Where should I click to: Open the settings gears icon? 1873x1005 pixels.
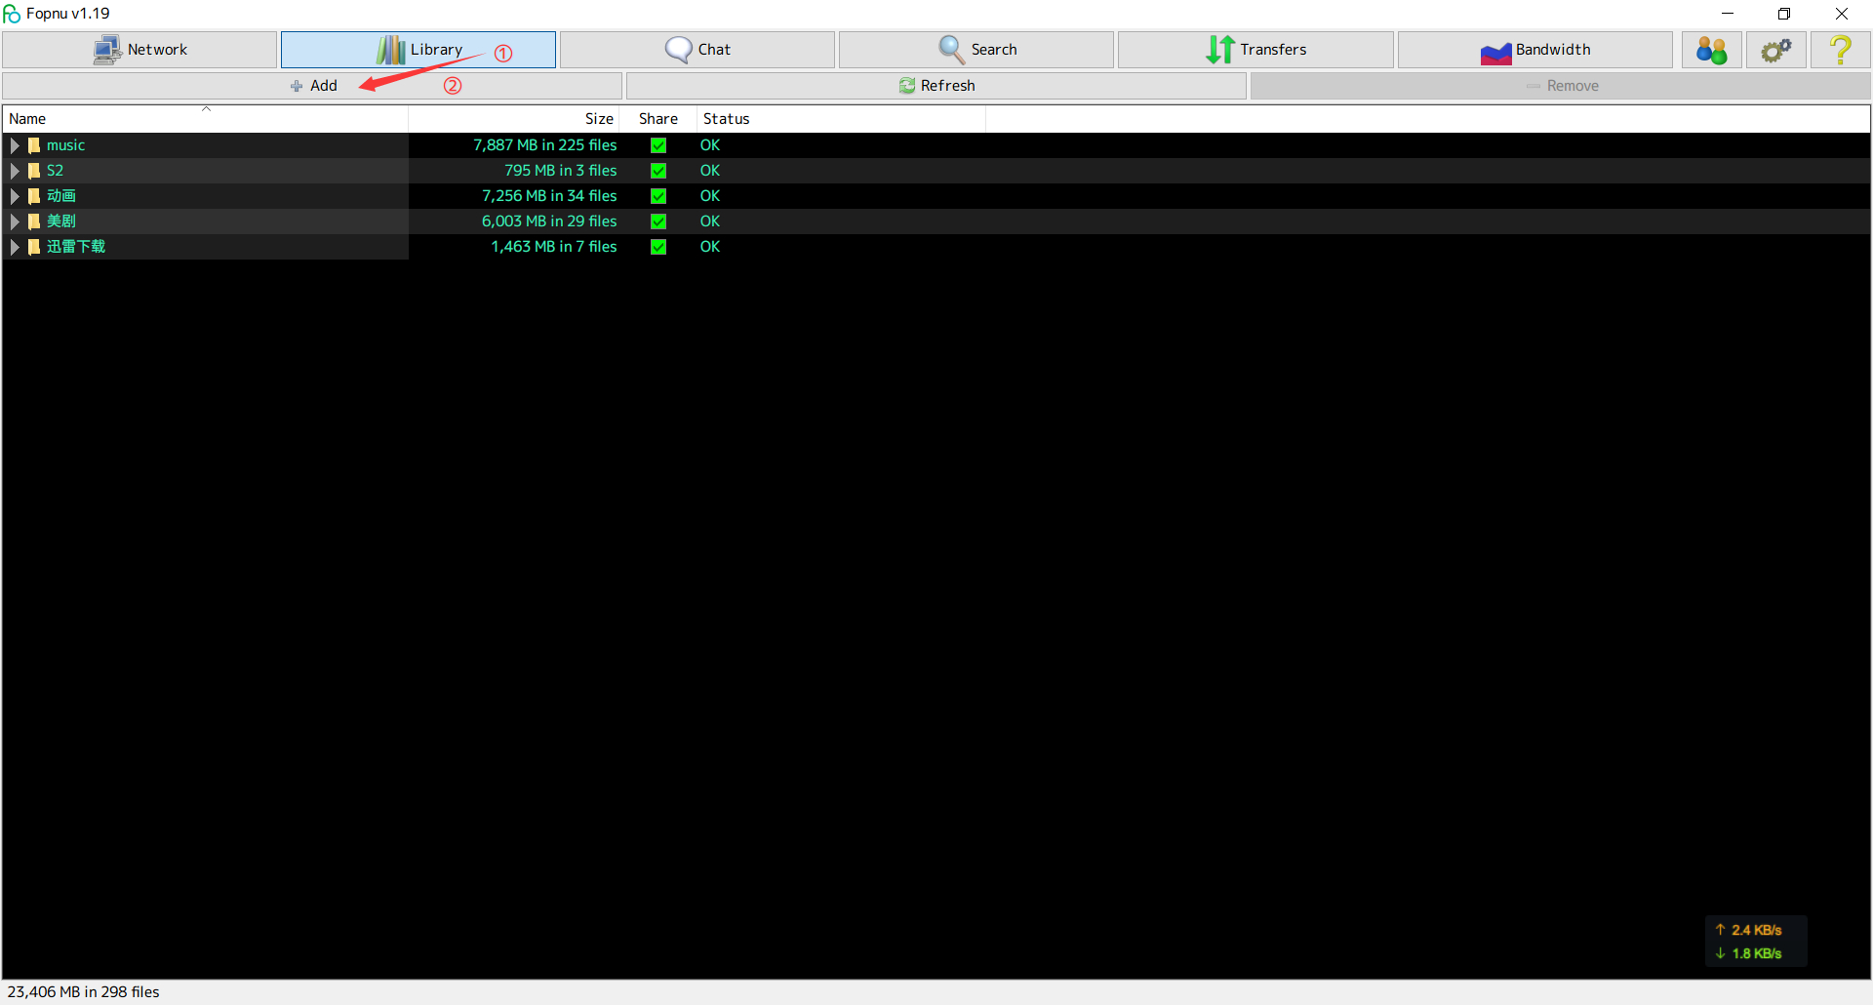pos(1775,50)
